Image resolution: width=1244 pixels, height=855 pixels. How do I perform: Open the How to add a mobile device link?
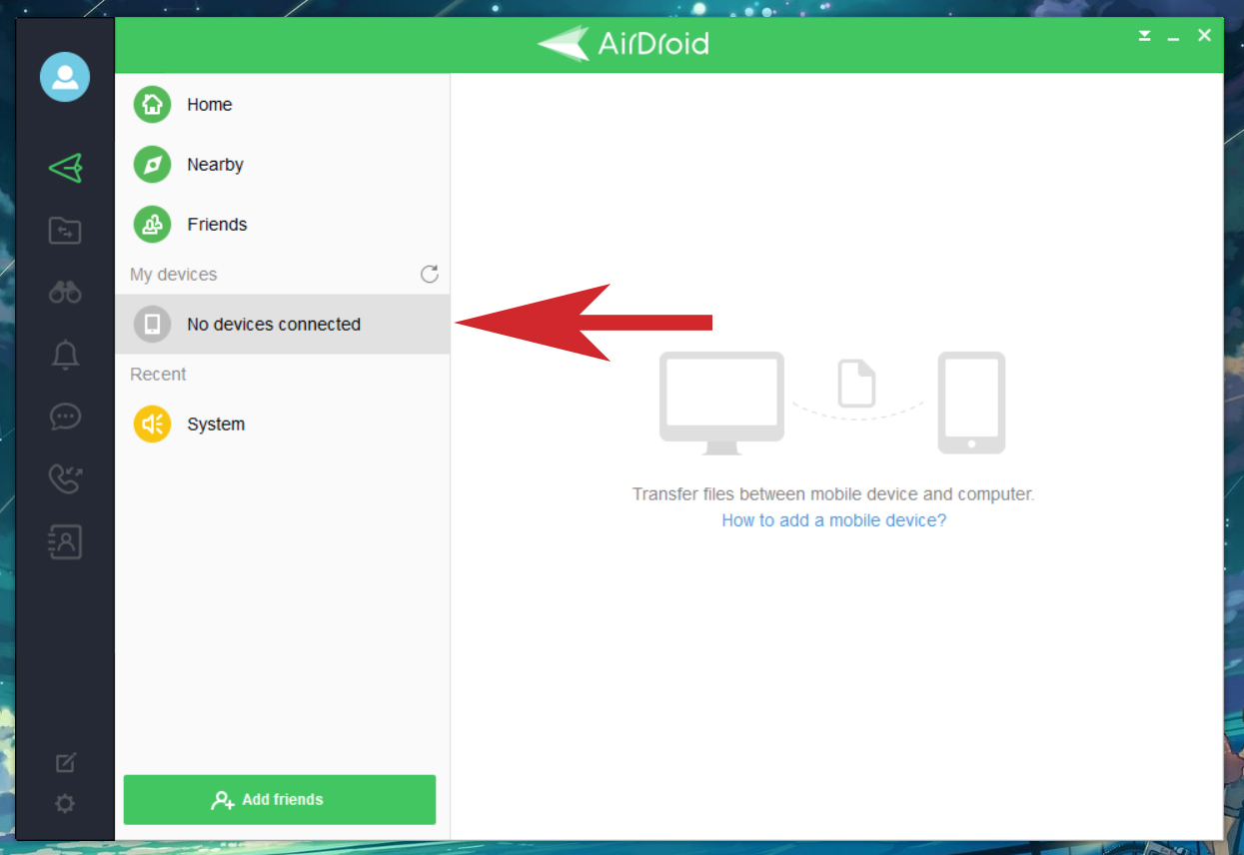pyautogui.click(x=833, y=519)
